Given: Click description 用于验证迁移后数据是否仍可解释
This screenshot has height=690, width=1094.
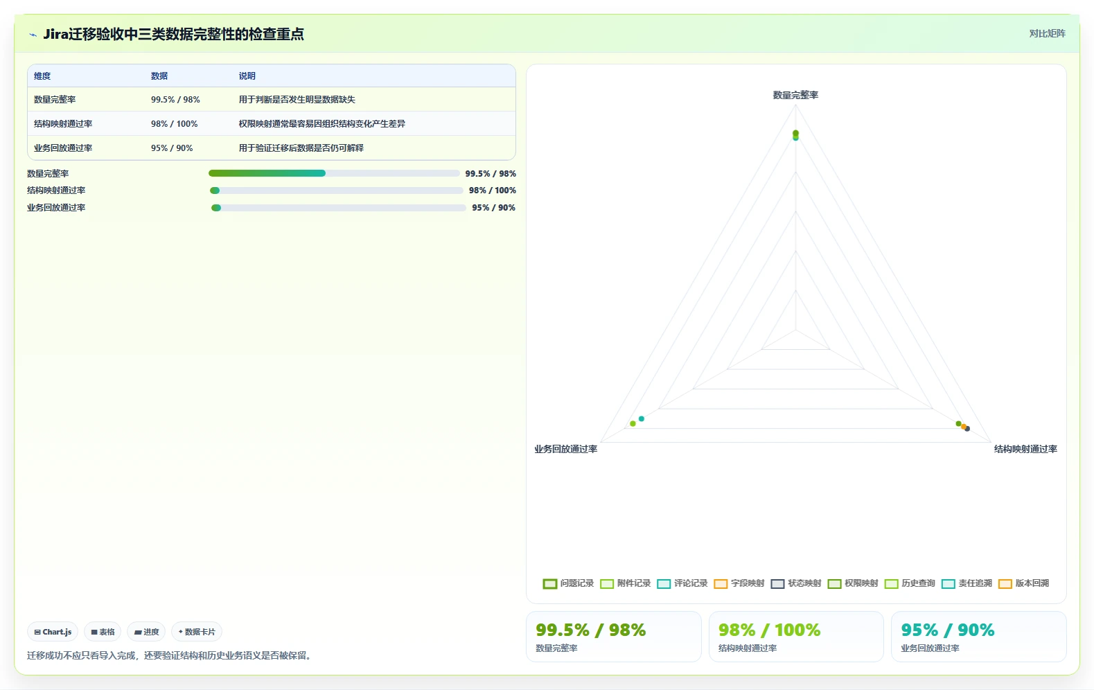Looking at the screenshot, I should coord(301,148).
